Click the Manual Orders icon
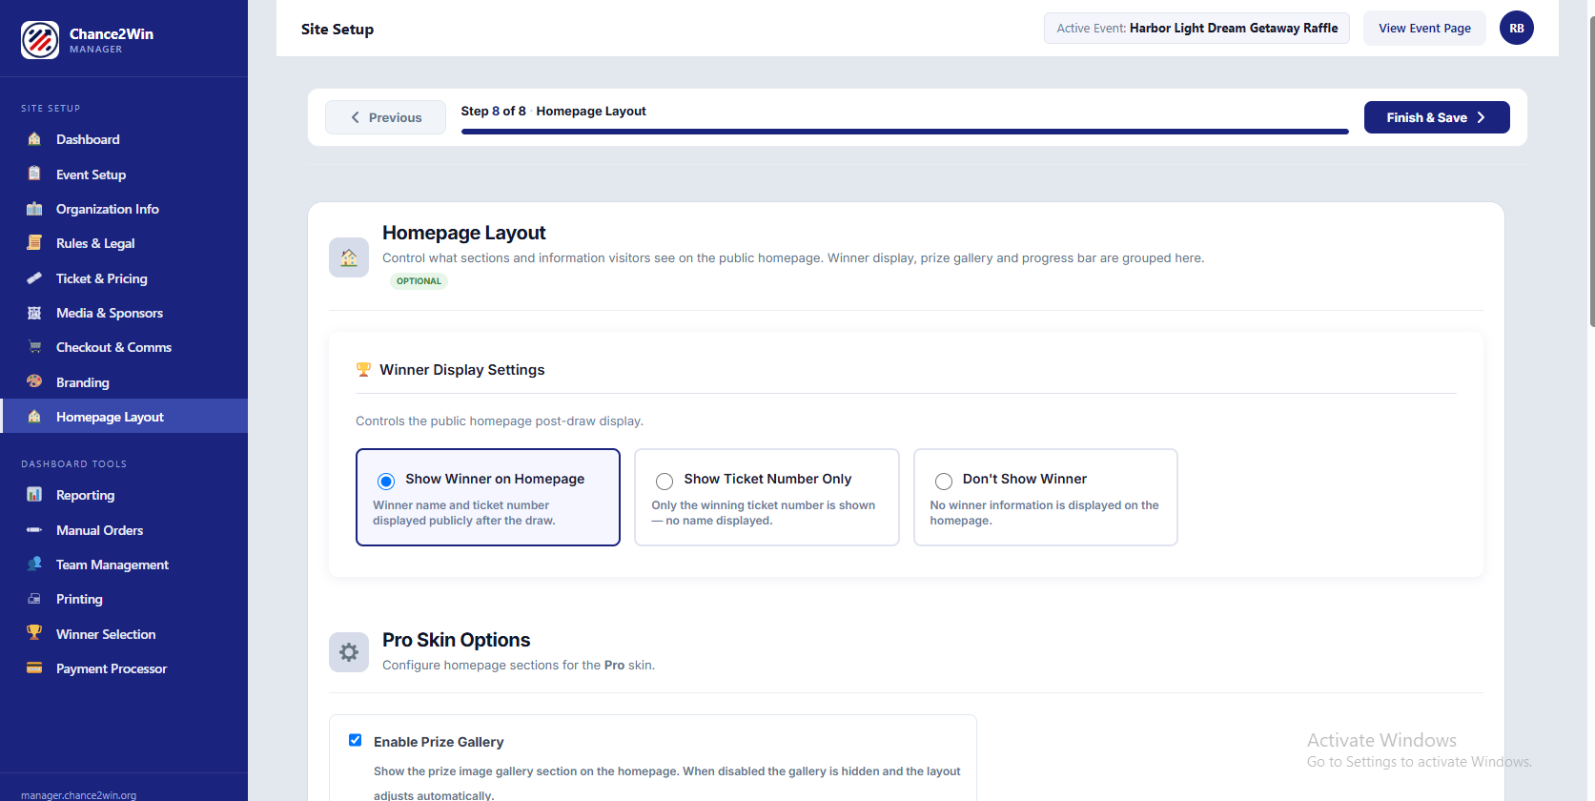 (34, 529)
